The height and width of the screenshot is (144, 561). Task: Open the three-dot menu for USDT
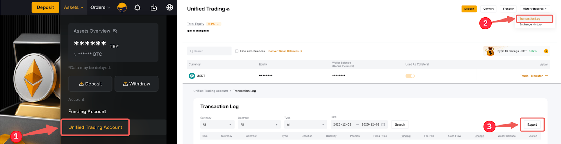pos(546,76)
